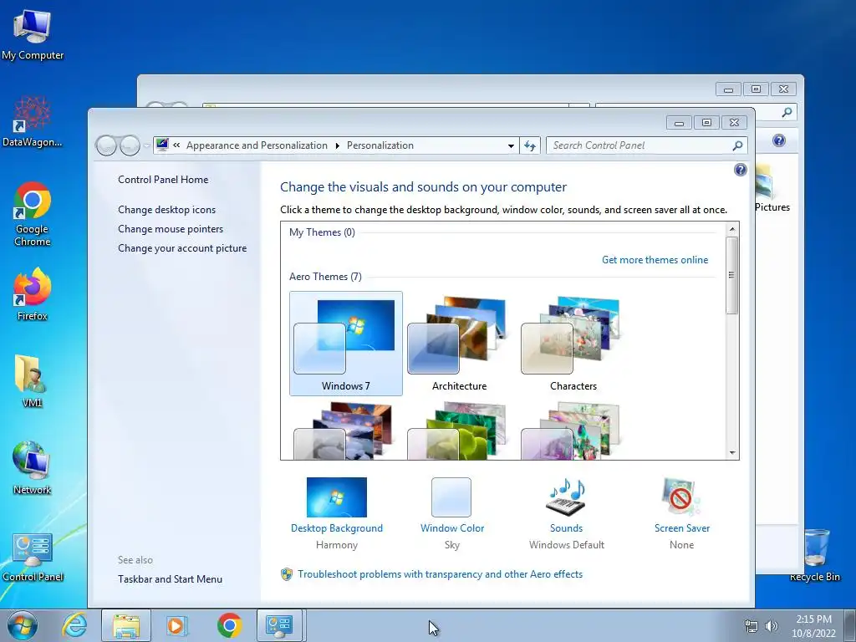This screenshot has width=856, height=642.
Task: Open the Desktop Background link
Action: click(x=336, y=528)
